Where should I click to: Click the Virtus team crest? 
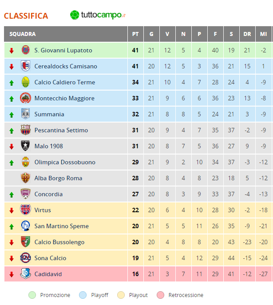click(25, 210)
